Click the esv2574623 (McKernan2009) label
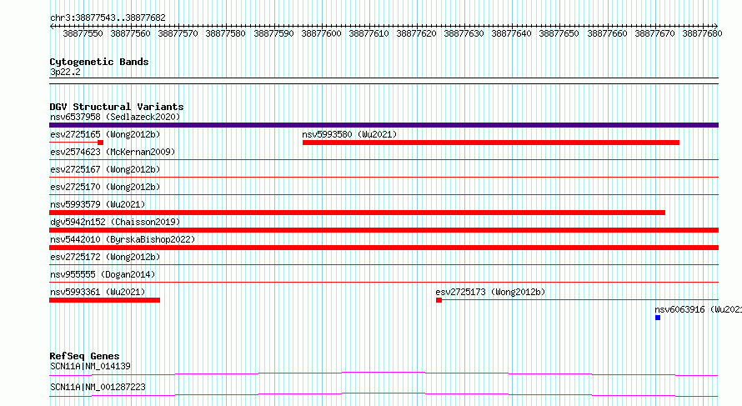Image resolution: width=742 pixels, height=406 pixels. click(x=113, y=152)
